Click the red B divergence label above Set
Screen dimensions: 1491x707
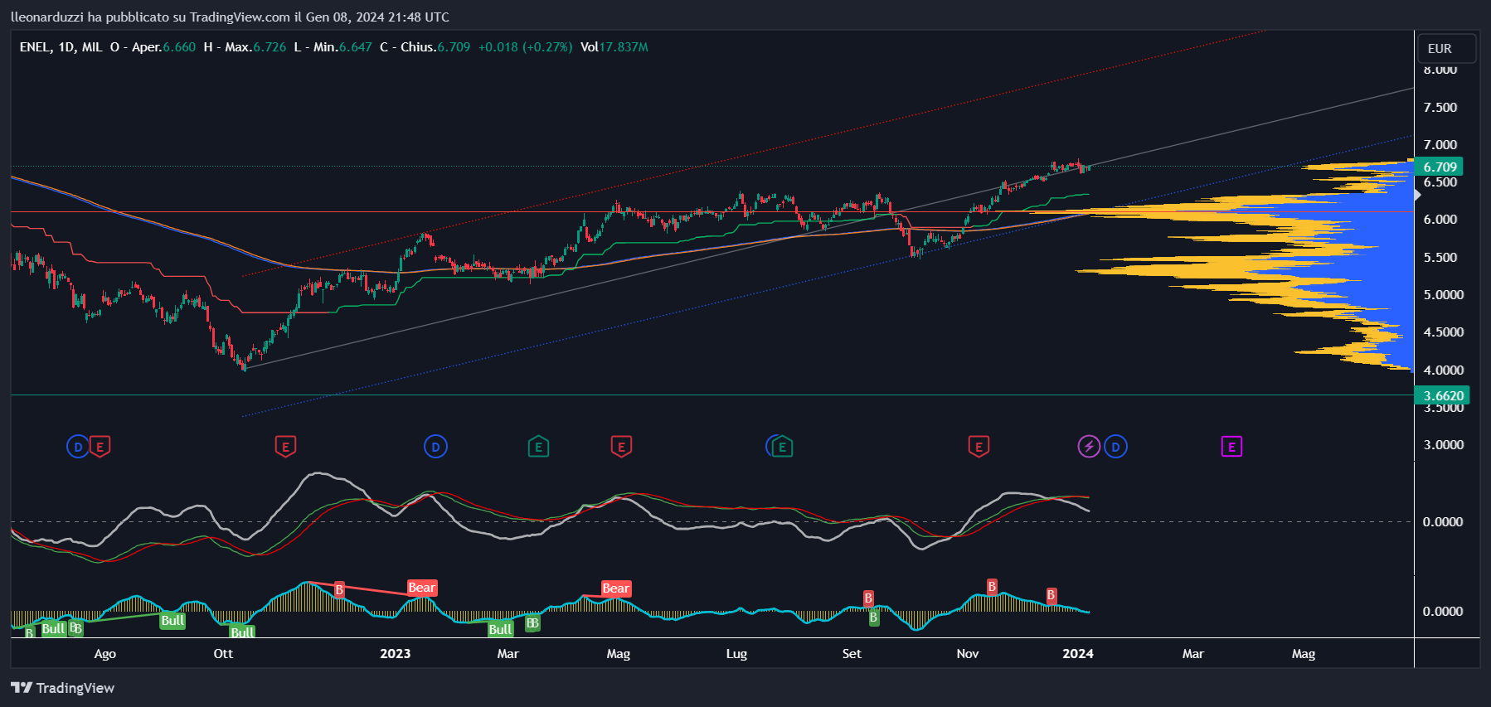tap(868, 598)
